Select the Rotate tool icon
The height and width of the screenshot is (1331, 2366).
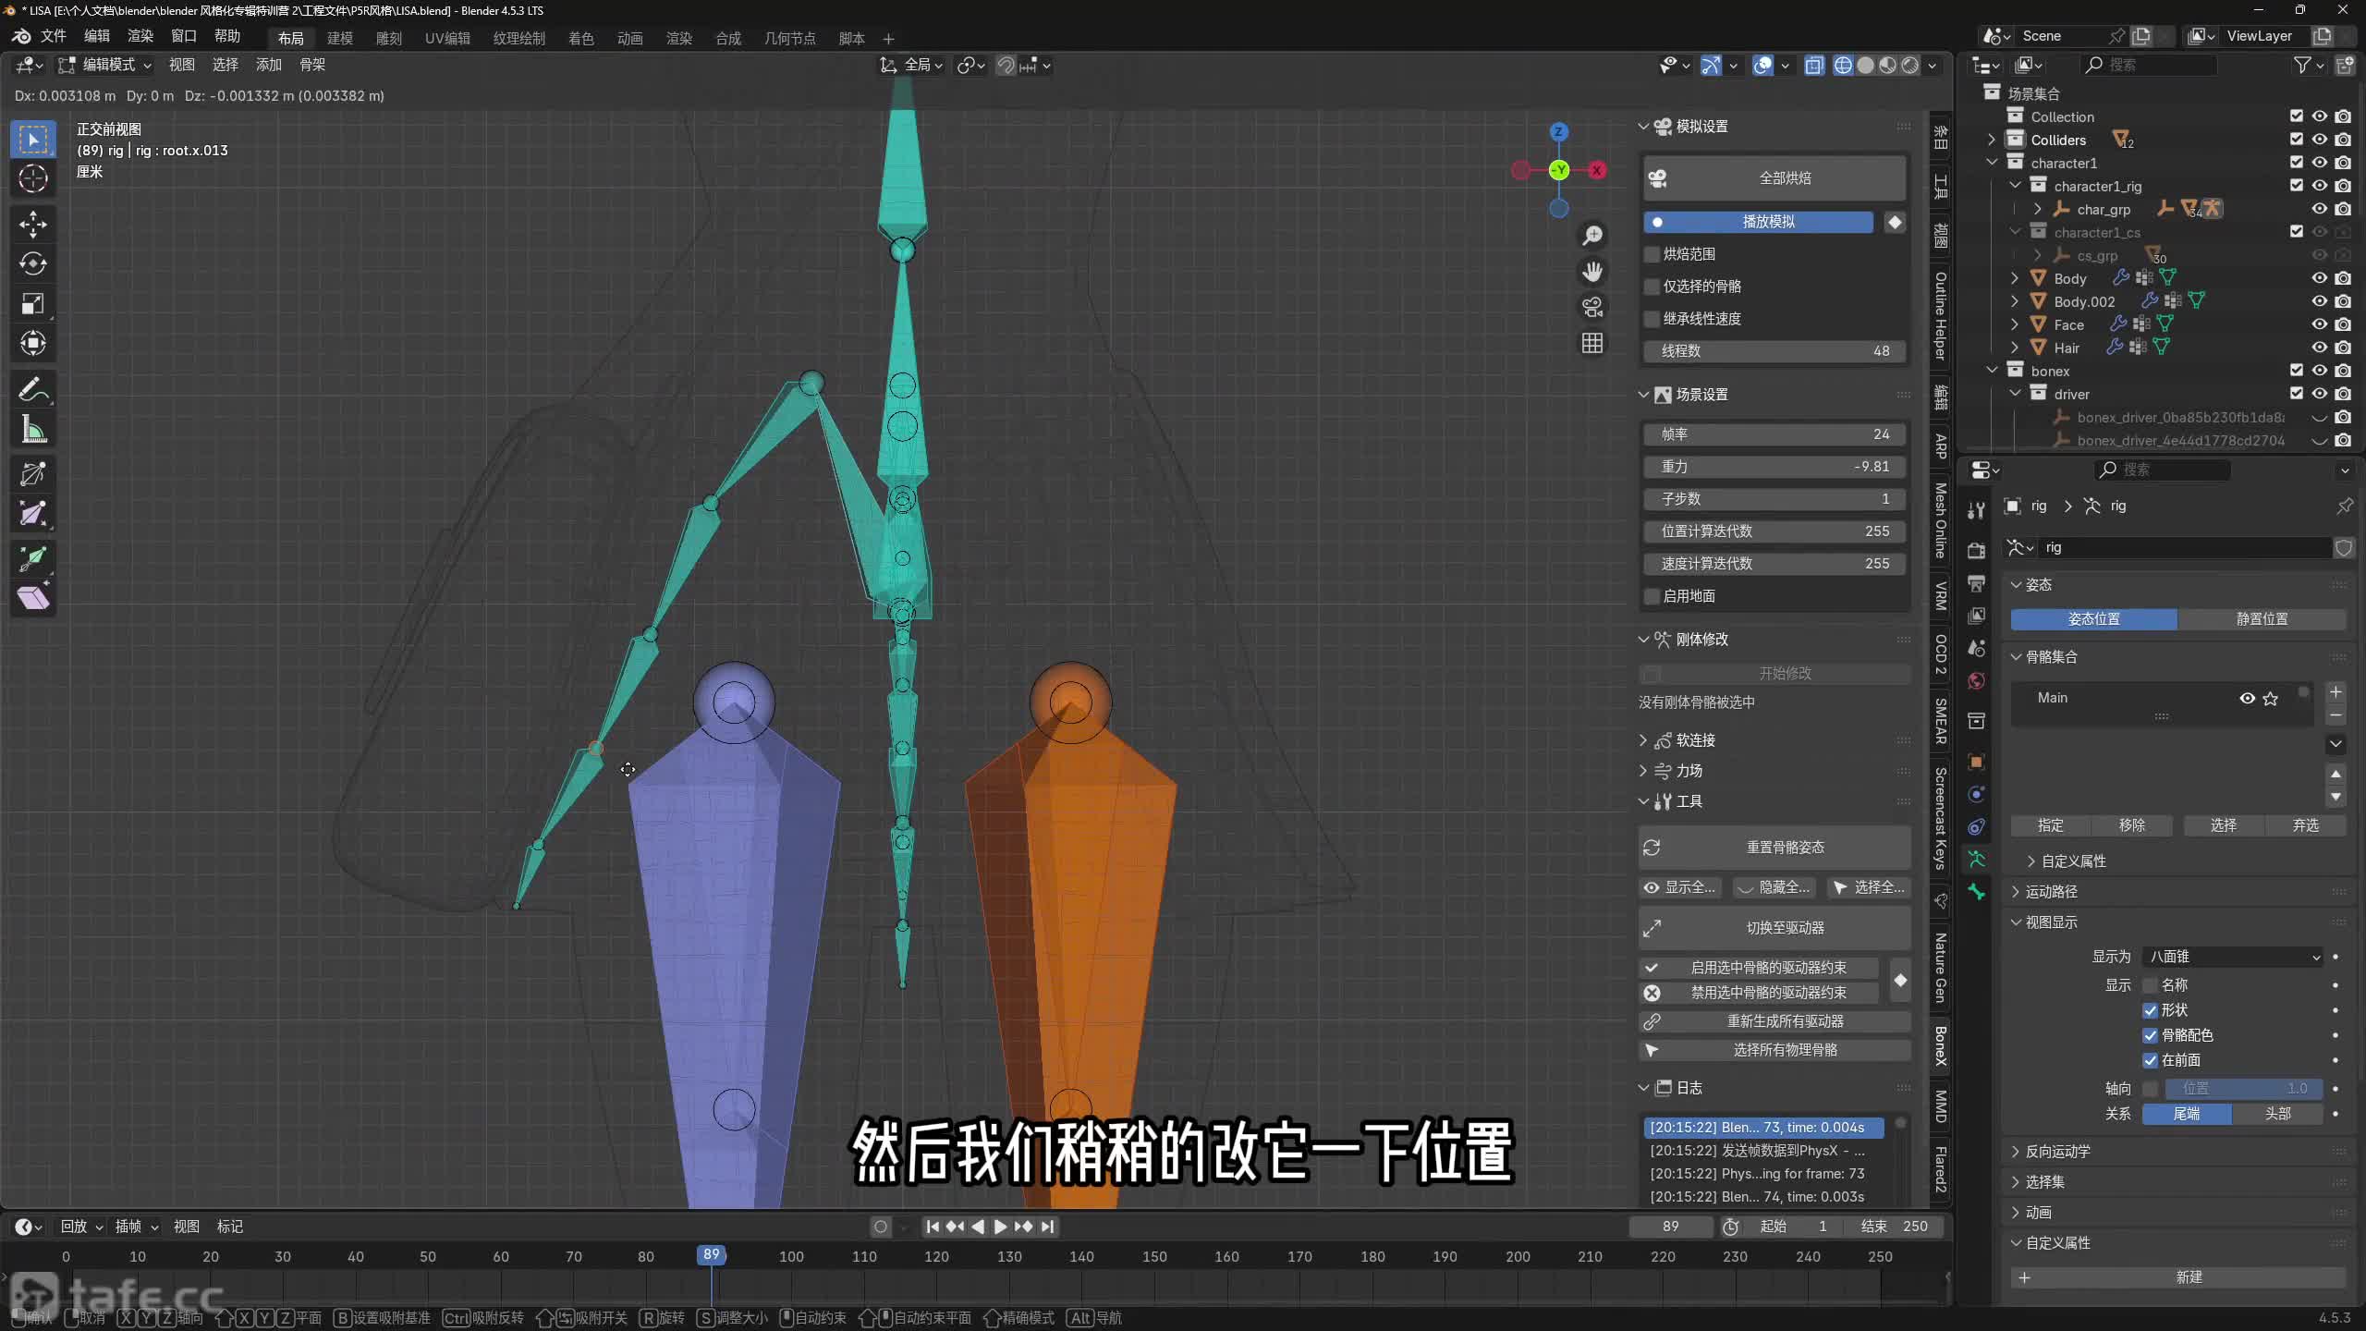tap(33, 264)
